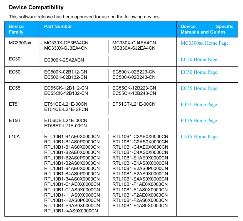Click part number RTL10B1-H1AS0X0000CN
The height and width of the screenshot is (221, 243).
[72, 195]
